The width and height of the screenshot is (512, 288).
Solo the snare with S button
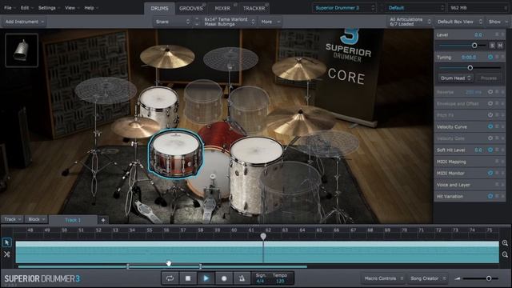[x=492, y=46]
